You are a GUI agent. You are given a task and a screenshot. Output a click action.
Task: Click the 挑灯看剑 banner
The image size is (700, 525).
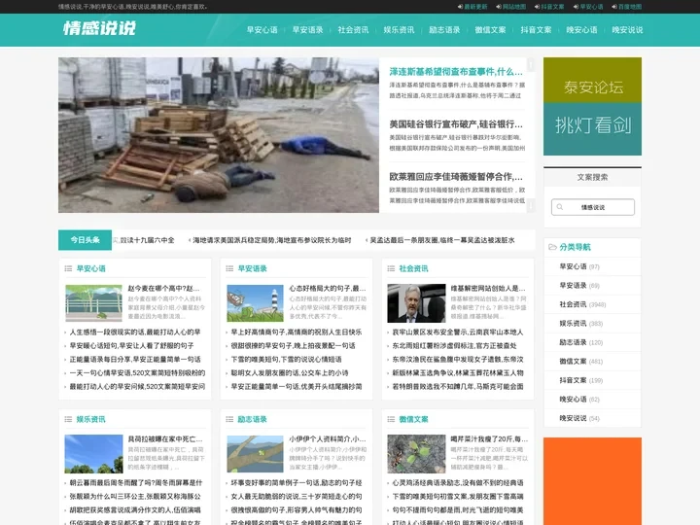pos(592,129)
